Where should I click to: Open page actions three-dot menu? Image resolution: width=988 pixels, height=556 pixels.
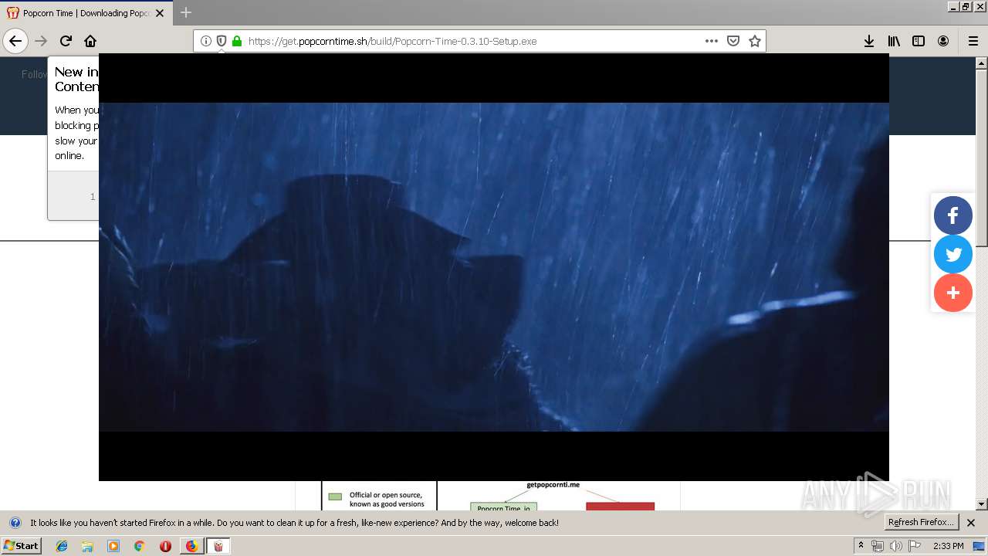tap(712, 41)
